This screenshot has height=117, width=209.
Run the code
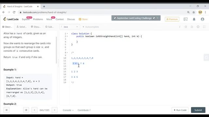[180, 110]
